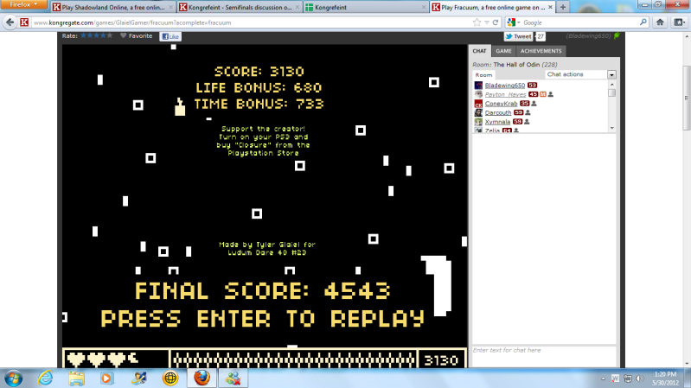Viewport: 691px width, 388px height.
Task: Switch to the GAME tab
Action: [503, 51]
